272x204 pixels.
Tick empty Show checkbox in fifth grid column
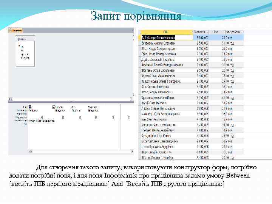click(113, 117)
